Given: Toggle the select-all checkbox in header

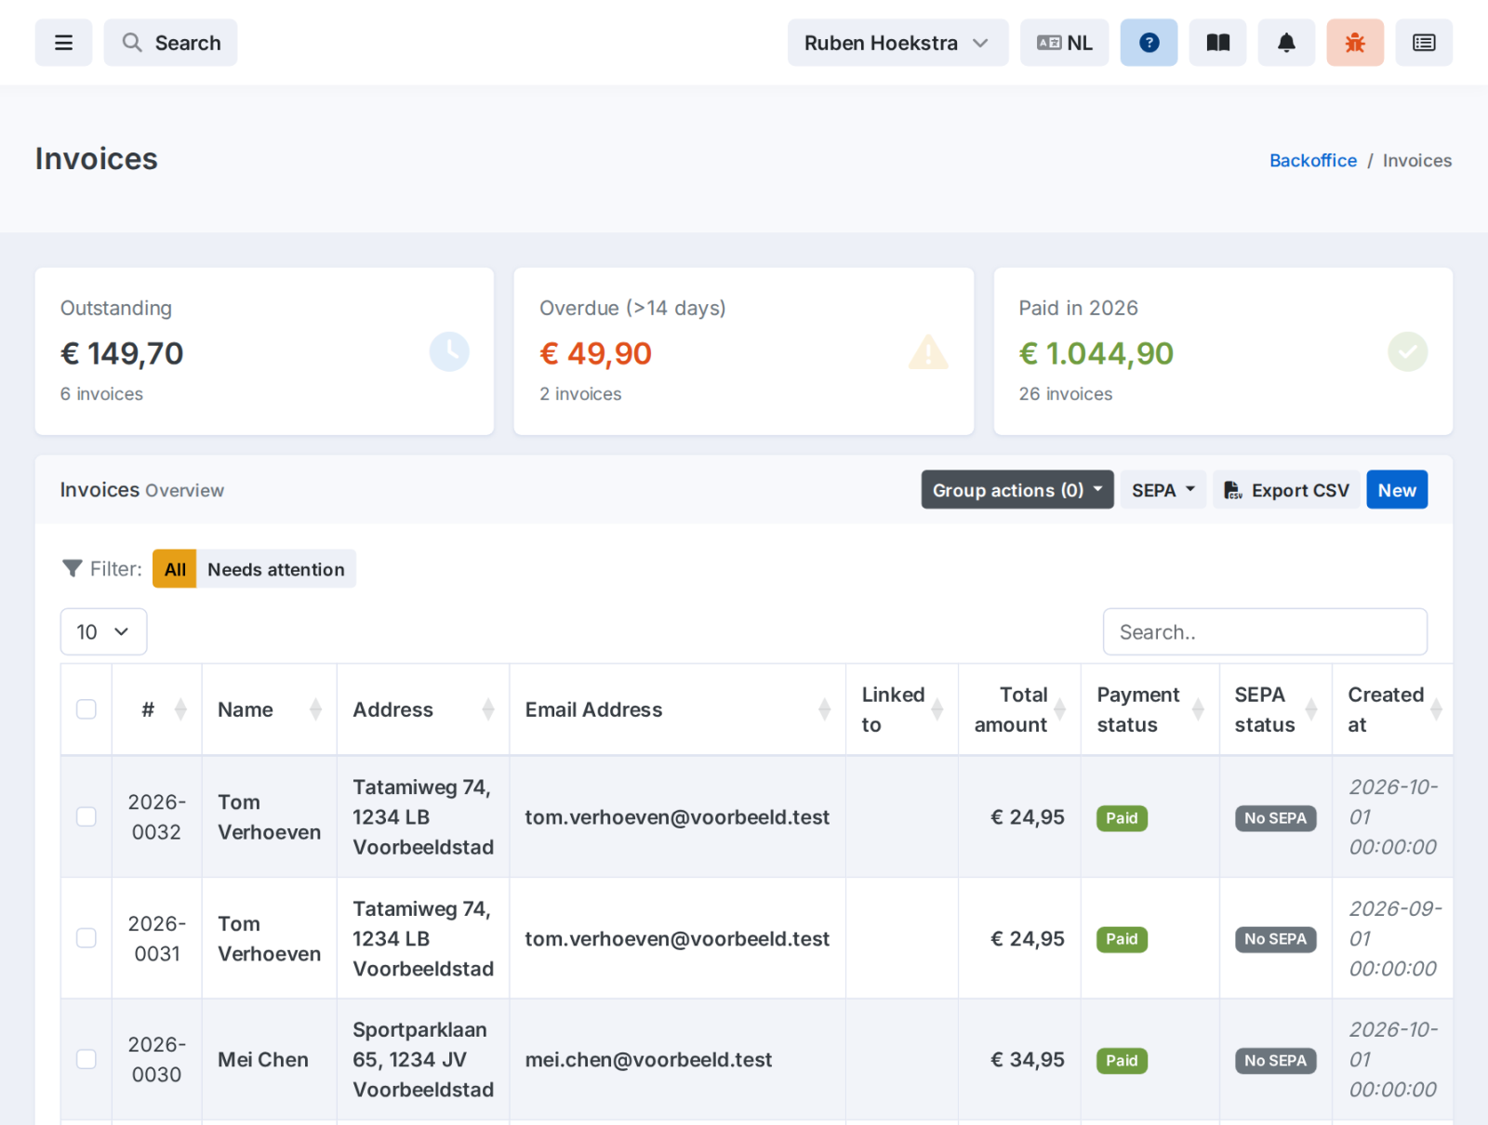Looking at the screenshot, I should coord(86,709).
